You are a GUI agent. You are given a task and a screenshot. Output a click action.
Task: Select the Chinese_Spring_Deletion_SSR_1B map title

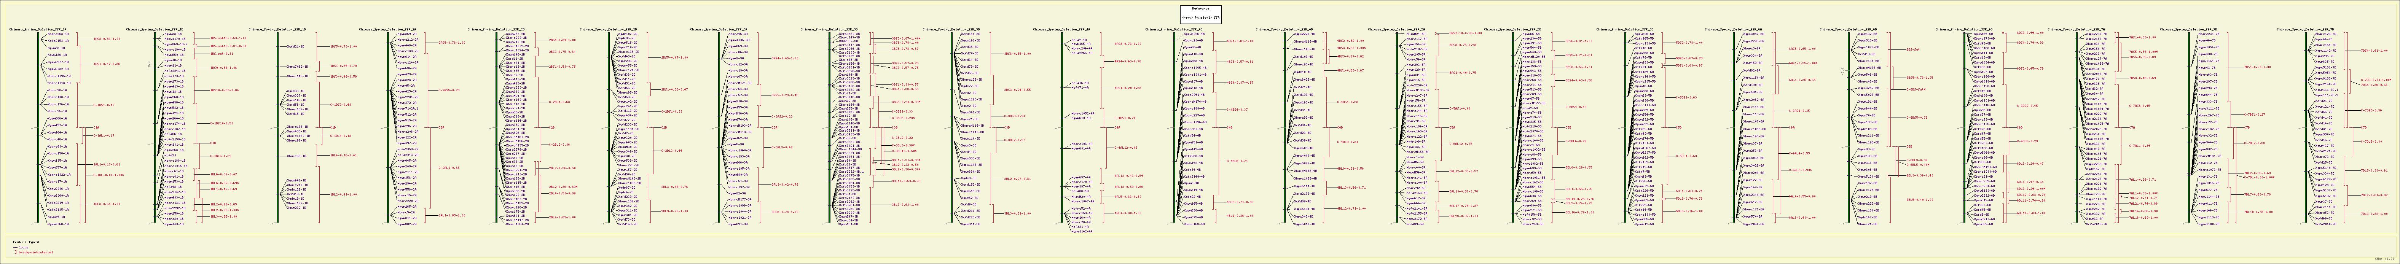click(x=154, y=29)
